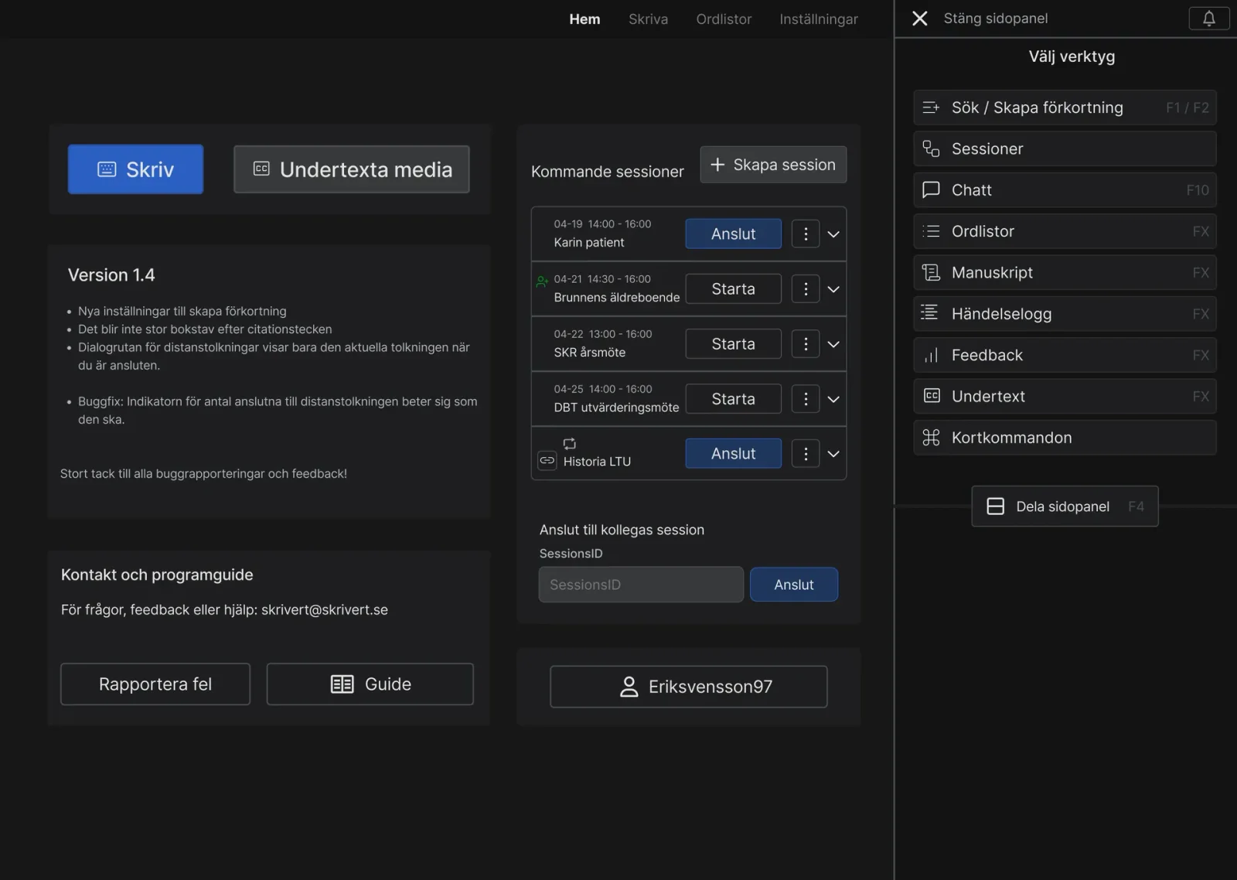
Task: Click the Skapa session button
Action: [x=772, y=165]
